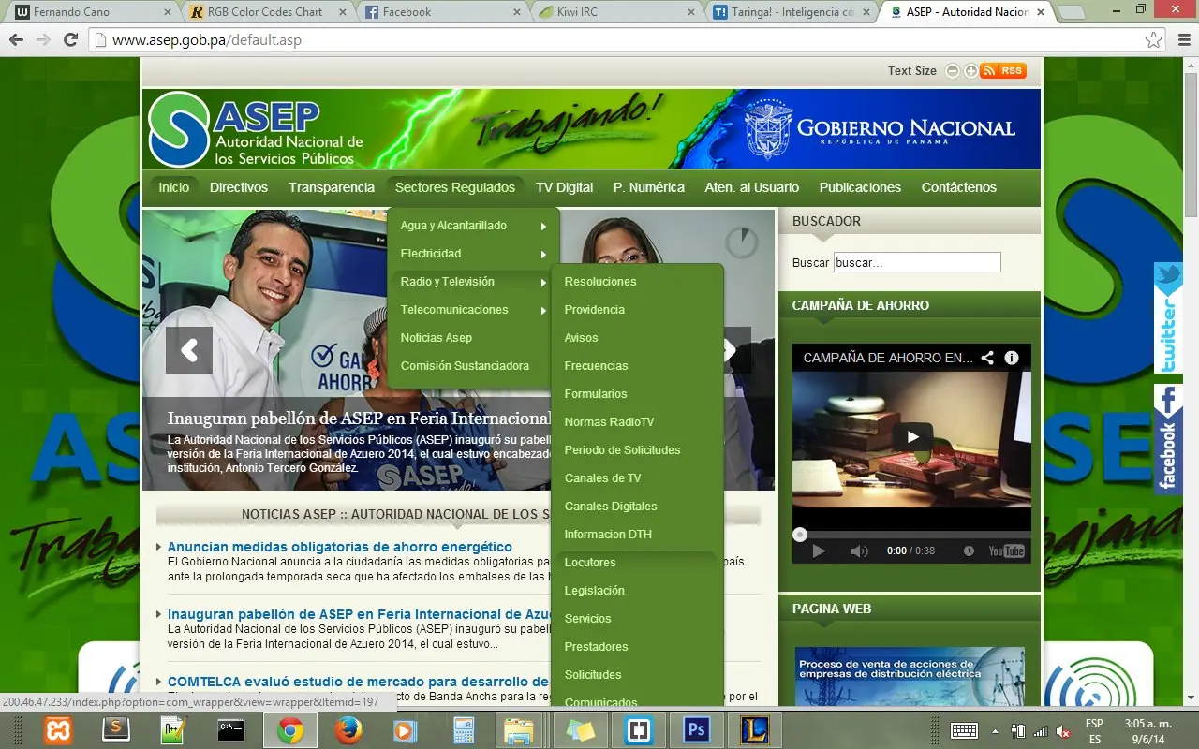1199x749 pixels.
Task: Open League of Legends from the taskbar
Action: pyautogui.click(x=754, y=729)
